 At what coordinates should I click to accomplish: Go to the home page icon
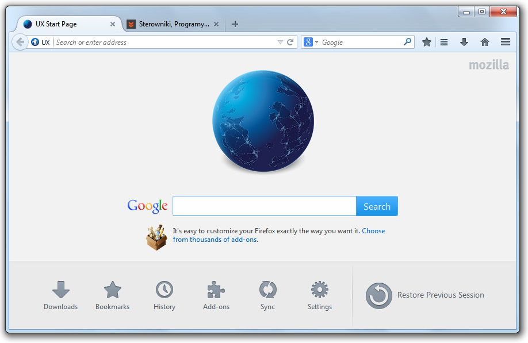[484, 43]
